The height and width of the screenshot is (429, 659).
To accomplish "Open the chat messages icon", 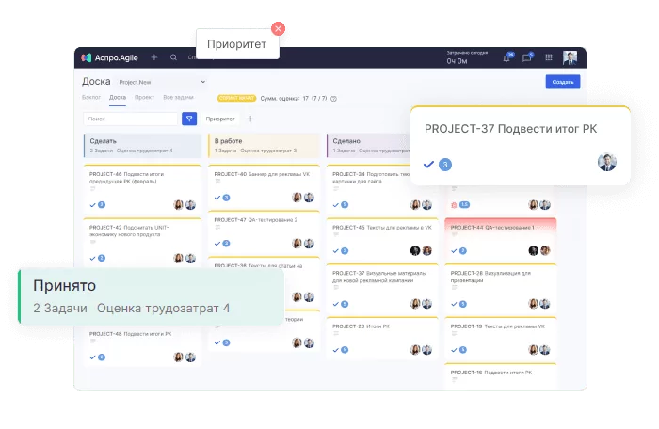I will click(527, 57).
